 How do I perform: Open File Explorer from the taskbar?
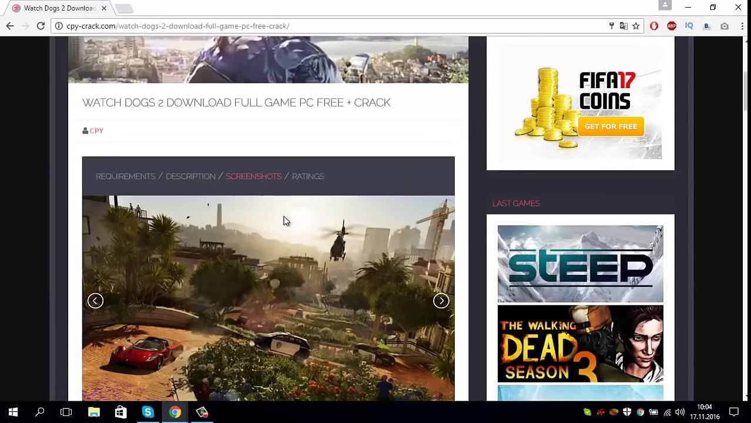94,412
